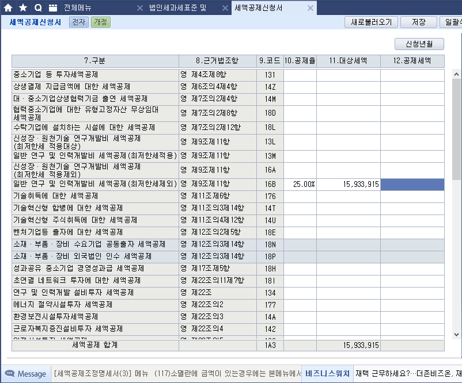Close the 전체메뉴 tab

pyautogui.click(x=140, y=8)
